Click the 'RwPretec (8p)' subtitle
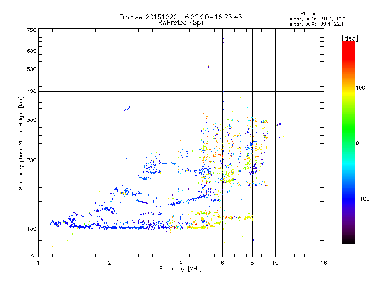Screen dimensions: 381x286 (x=181, y=23)
